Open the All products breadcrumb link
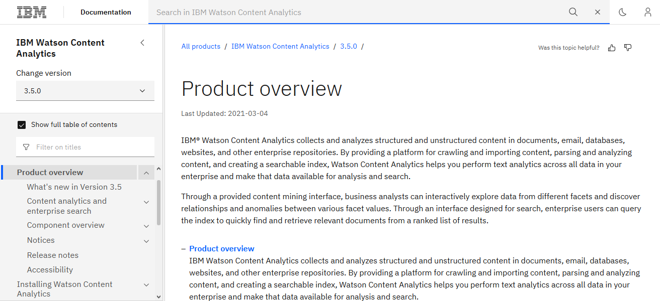 pos(201,46)
